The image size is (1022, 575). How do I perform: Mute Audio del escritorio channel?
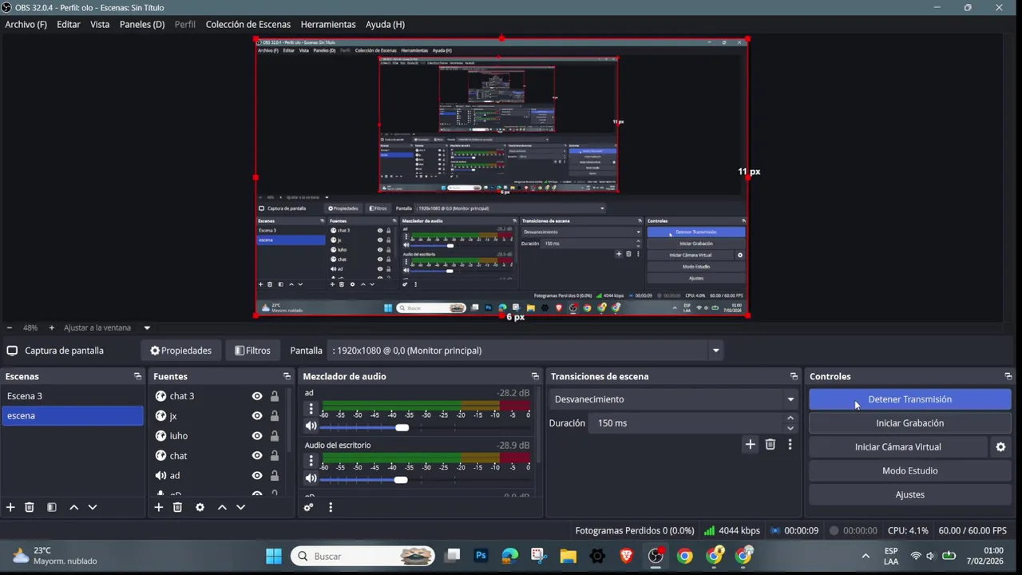tap(311, 478)
